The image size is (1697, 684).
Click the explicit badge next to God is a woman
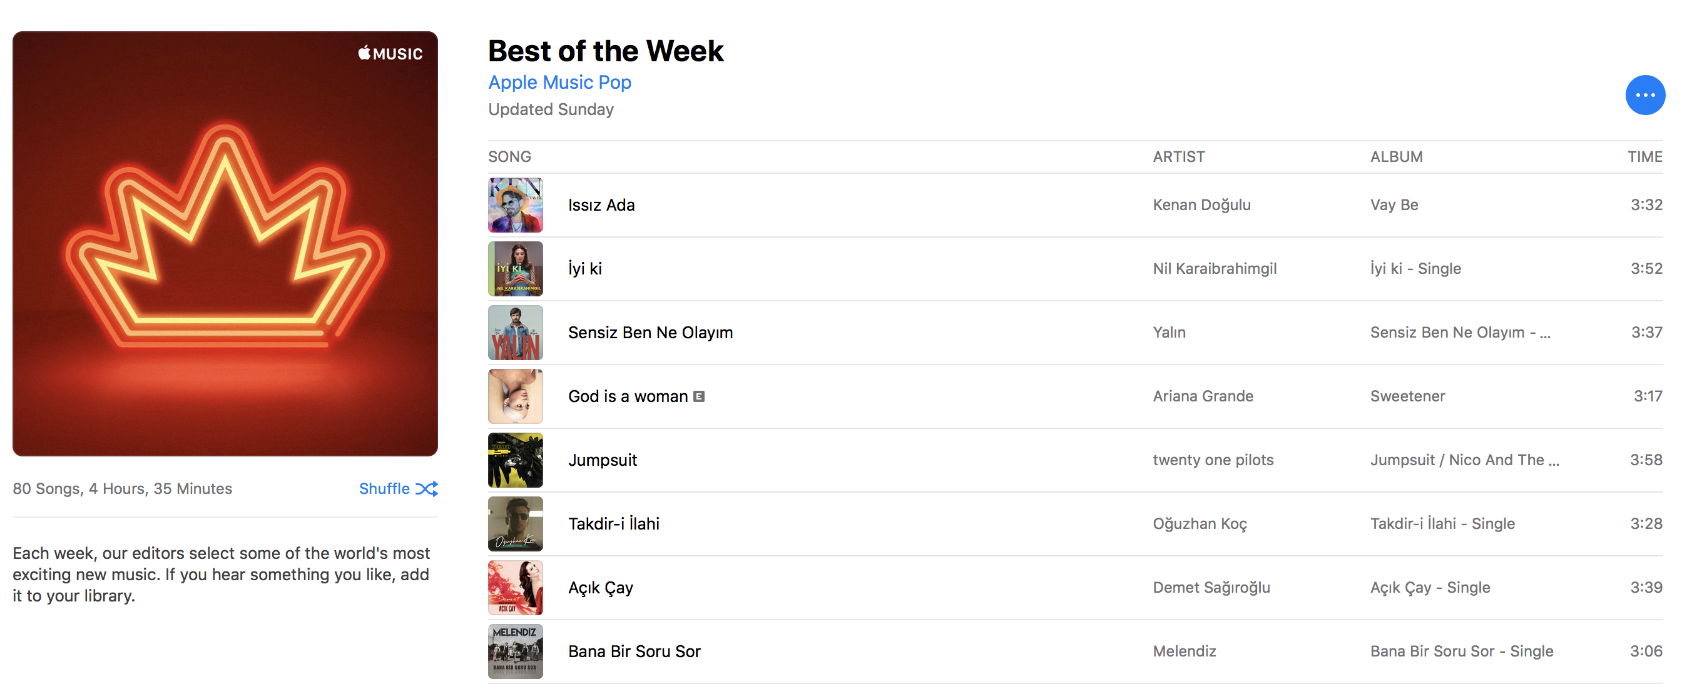[x=699, y=396]
